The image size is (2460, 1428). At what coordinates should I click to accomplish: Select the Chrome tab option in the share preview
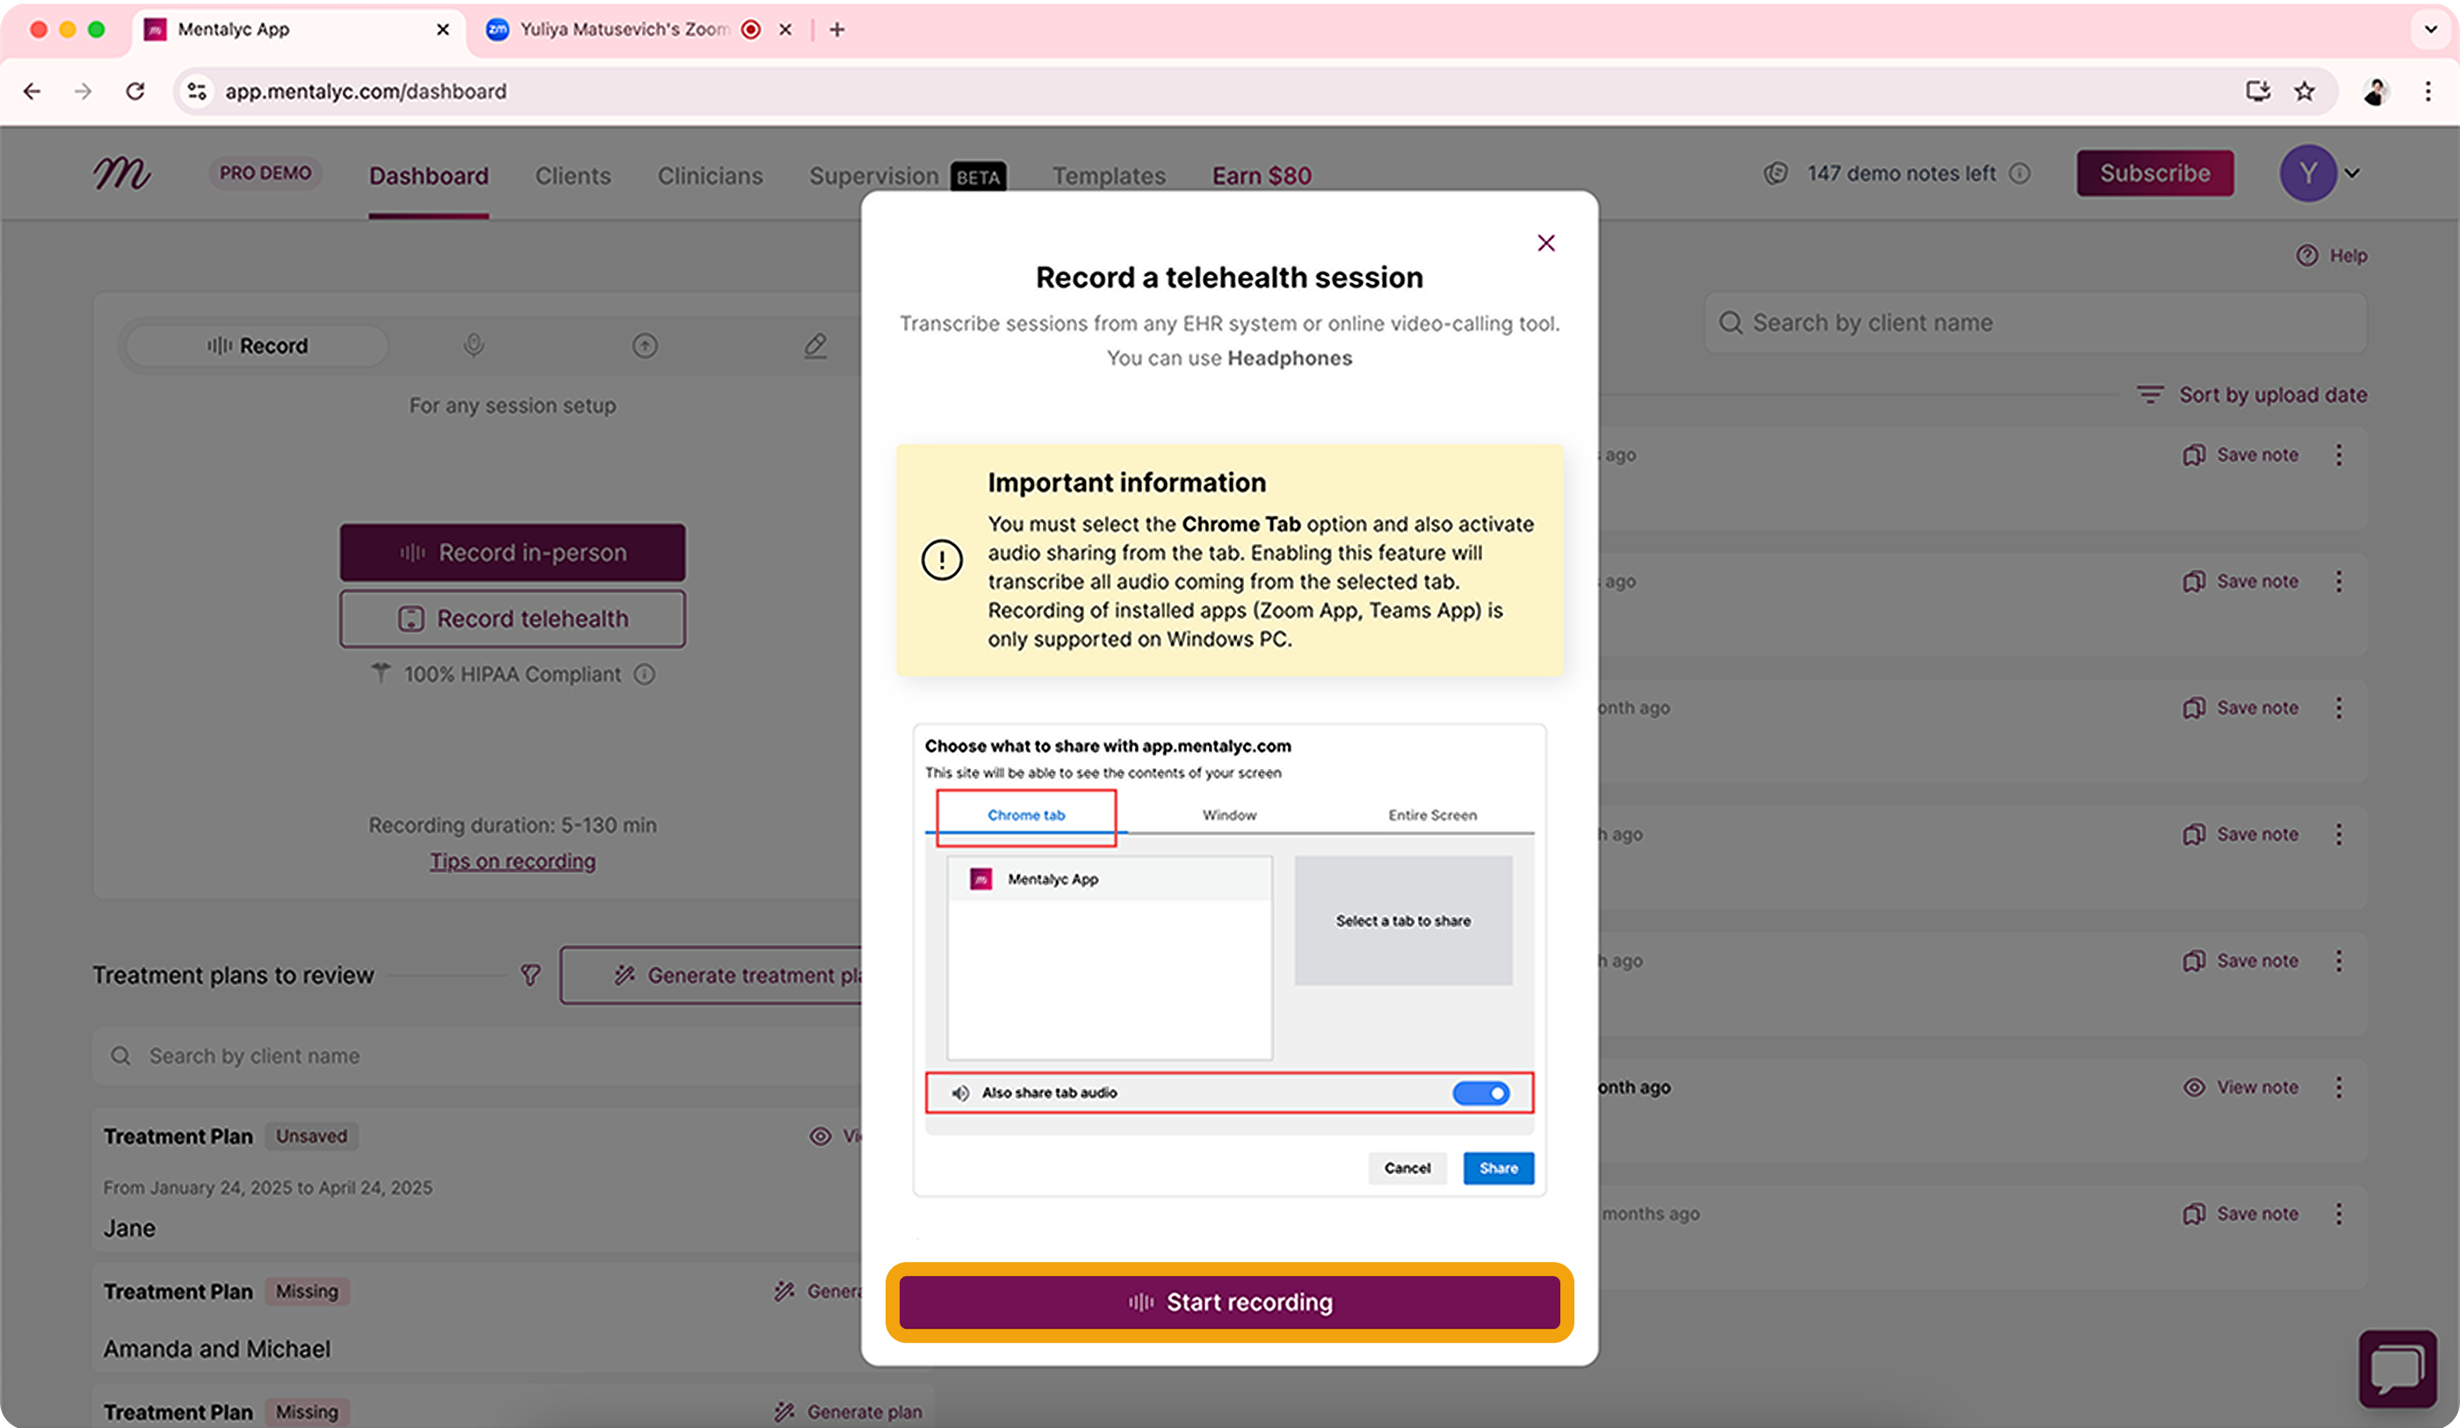pyautogui.click(x=1026, y=815)
